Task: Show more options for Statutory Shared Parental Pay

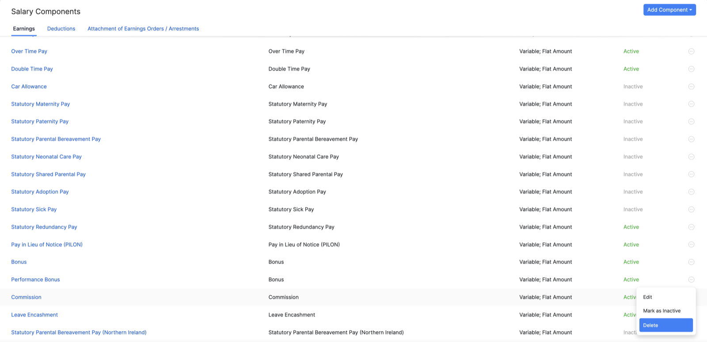Action: pos(691,174)
